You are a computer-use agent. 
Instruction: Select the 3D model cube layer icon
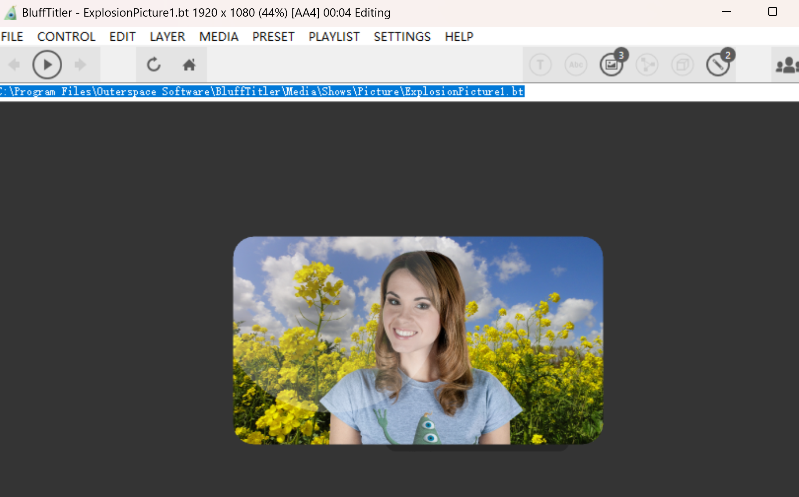[x=682, y=65]
